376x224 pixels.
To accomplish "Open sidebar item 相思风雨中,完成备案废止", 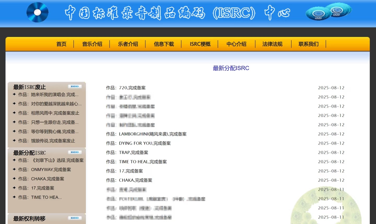I will [49, 113].
